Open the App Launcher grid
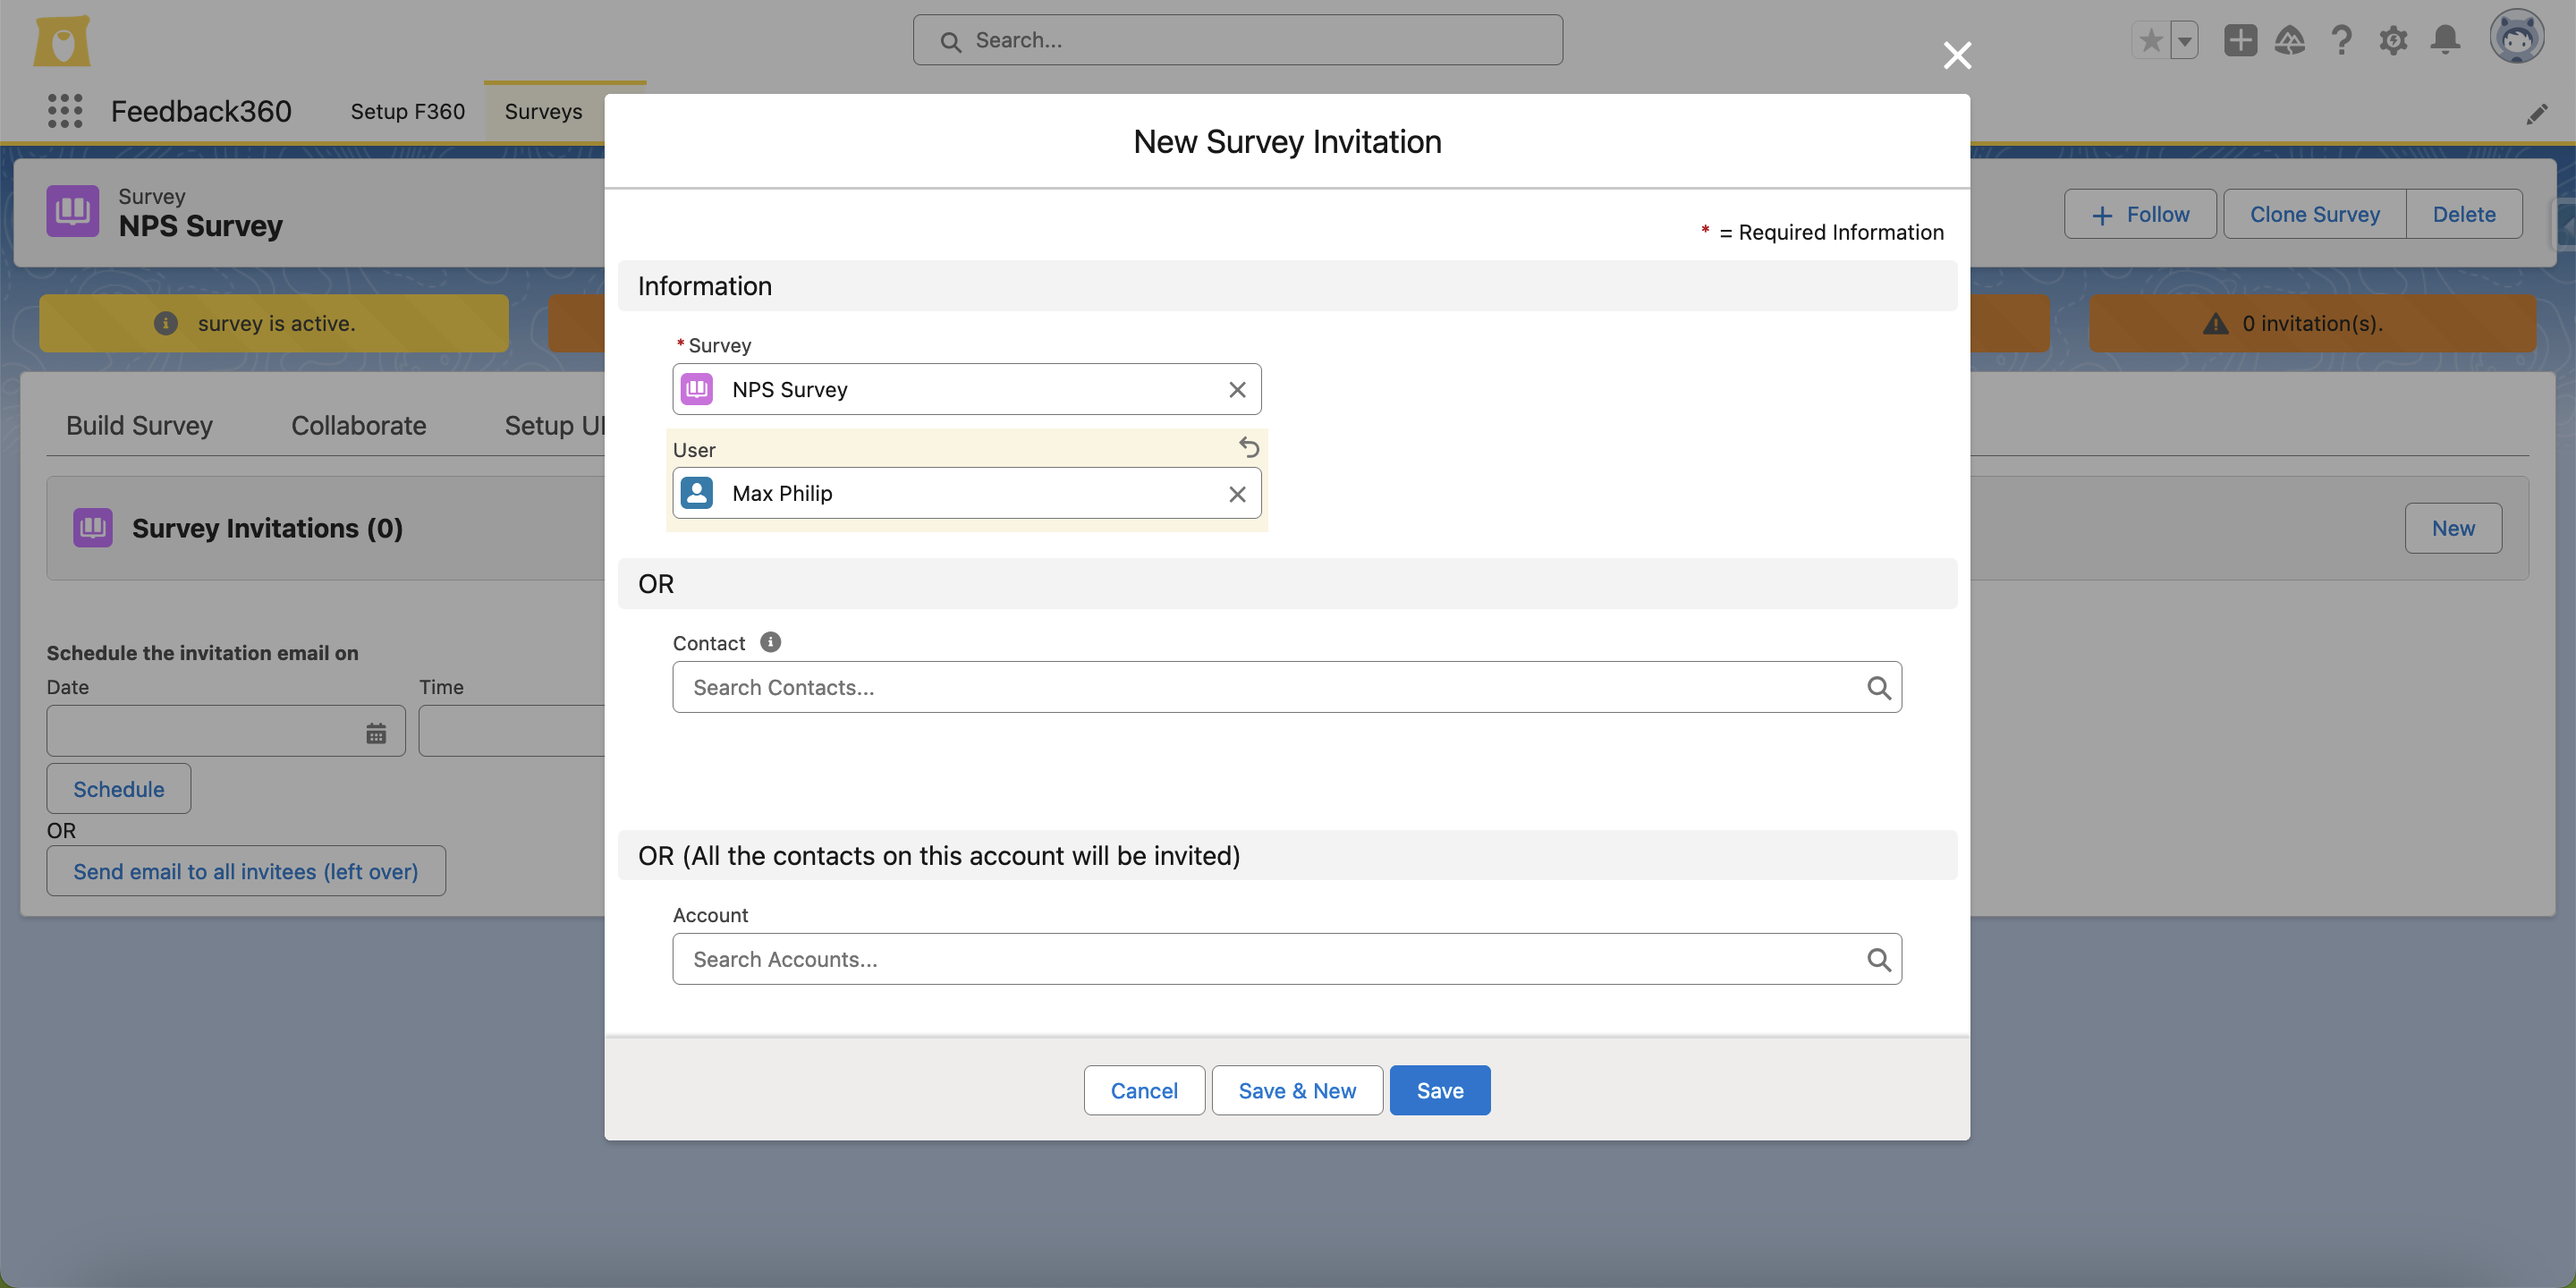The image size is (2576, 1288). (x=65, y=111)
